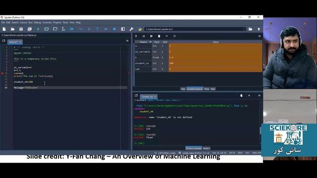Open the Debug menu
Viewport: 317px width, 178px height.
click(x=38, y=22)
